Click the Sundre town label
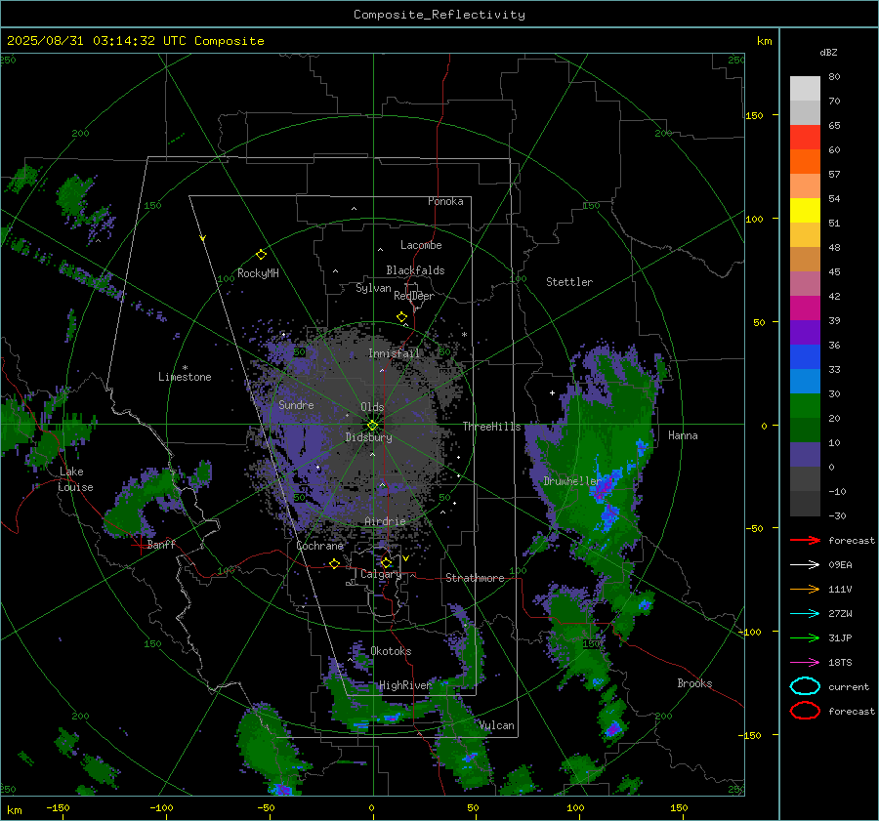This screenshot has width=879, height=821. 296,404
